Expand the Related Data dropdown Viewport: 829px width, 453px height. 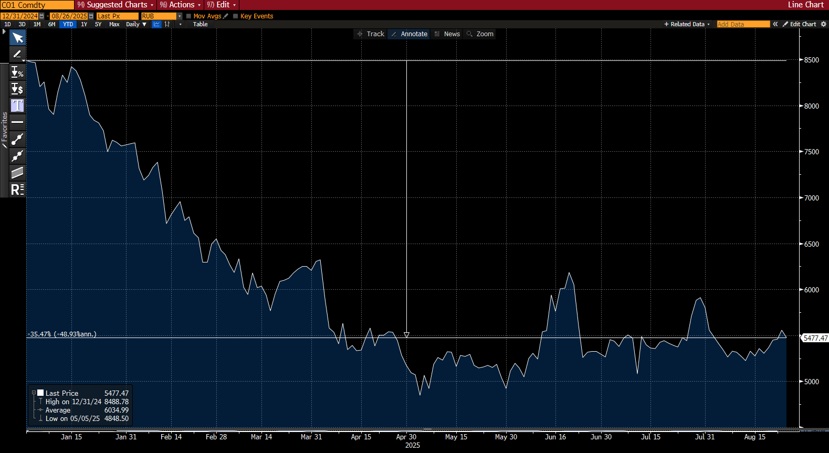click(687, 24)
